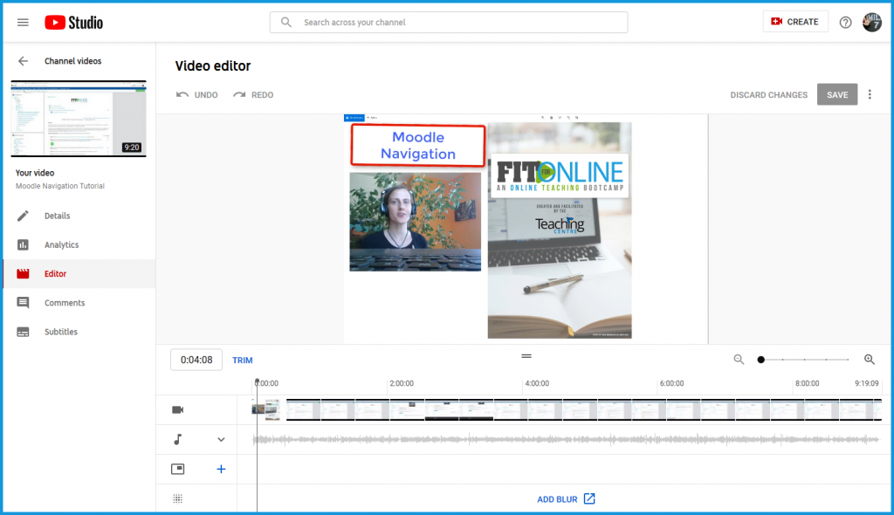Click the audio waveform track
The width and height of the screenshot is (894, 515).
[x=566, y=439]
